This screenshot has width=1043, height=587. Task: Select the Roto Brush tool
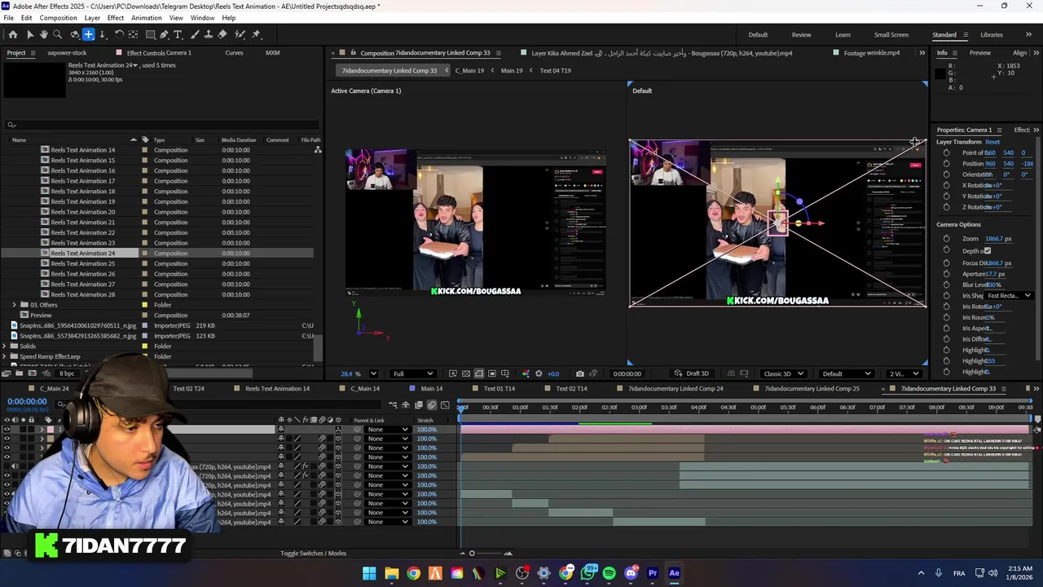240,34
